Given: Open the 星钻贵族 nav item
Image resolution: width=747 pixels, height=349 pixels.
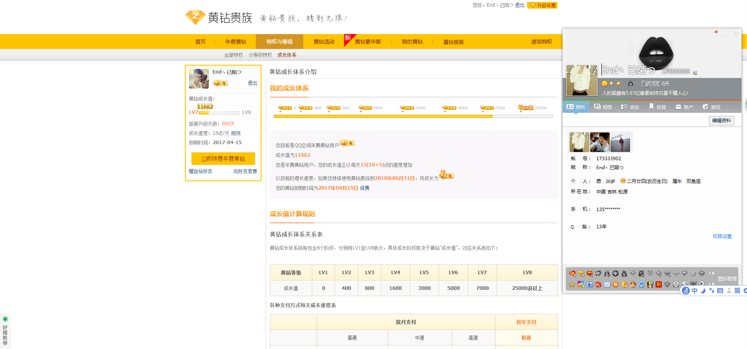Looking at the screenshot, I should pos(454,42).
